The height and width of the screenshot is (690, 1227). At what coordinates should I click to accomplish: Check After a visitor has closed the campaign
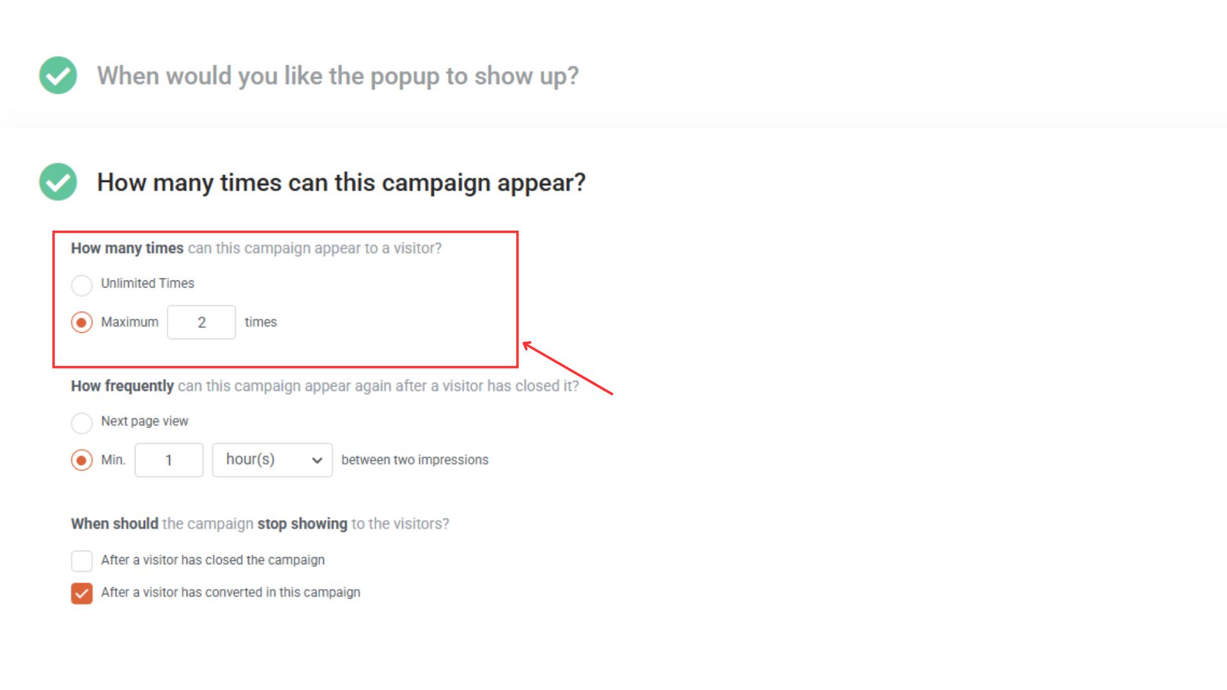click(x=82, y=561)
